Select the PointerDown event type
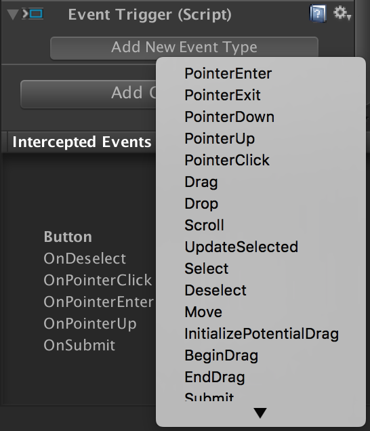The width and height of the screenshot is (370, 431). [x=261, y=117]
